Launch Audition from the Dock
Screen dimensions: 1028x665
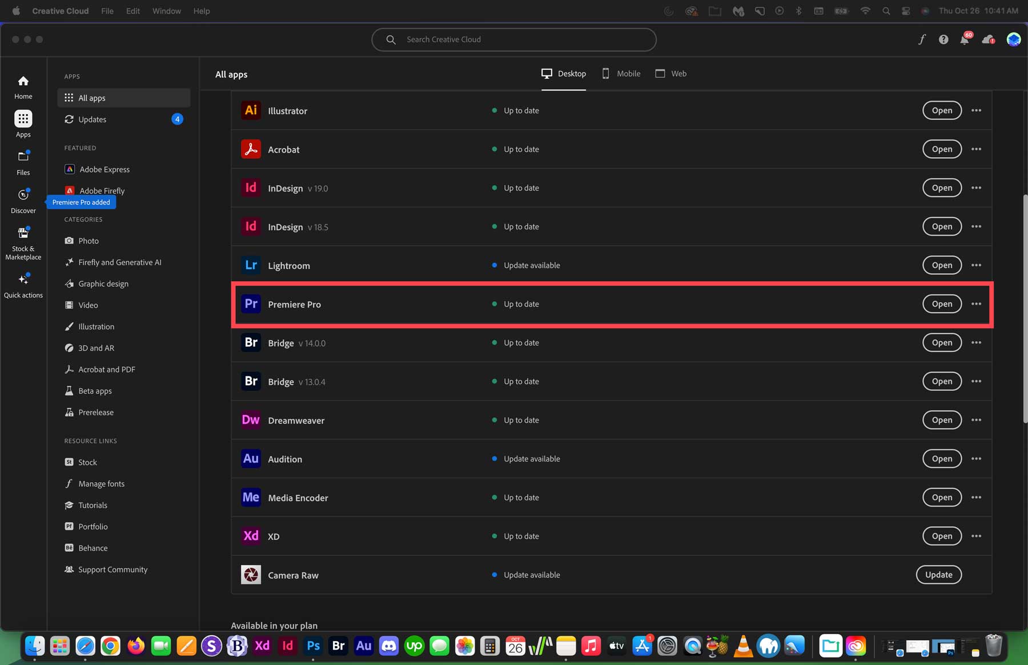tap(363, 646)
